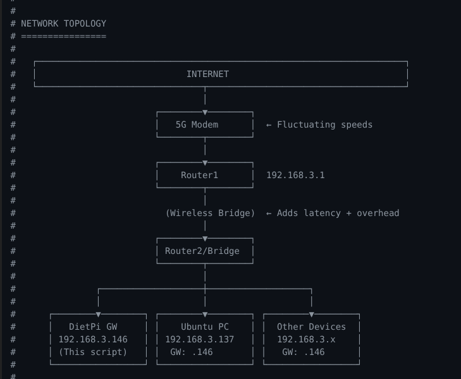Click GW: .146 under Other Devices
The width and height of the screenshot is (461, 379).
(304, 352)
